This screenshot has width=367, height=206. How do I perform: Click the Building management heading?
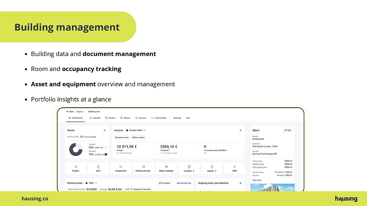coord(67,27)
